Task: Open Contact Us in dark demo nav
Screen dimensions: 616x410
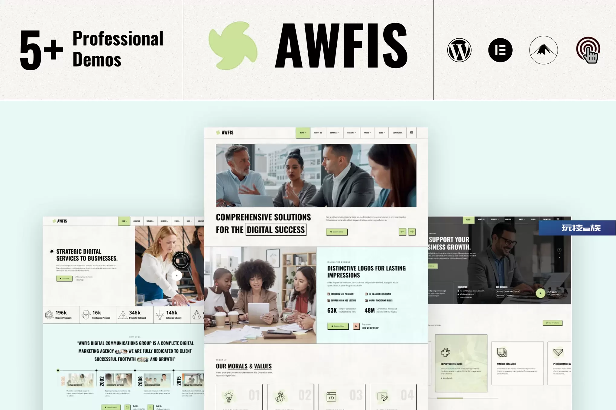Action: tap(546, 219)
